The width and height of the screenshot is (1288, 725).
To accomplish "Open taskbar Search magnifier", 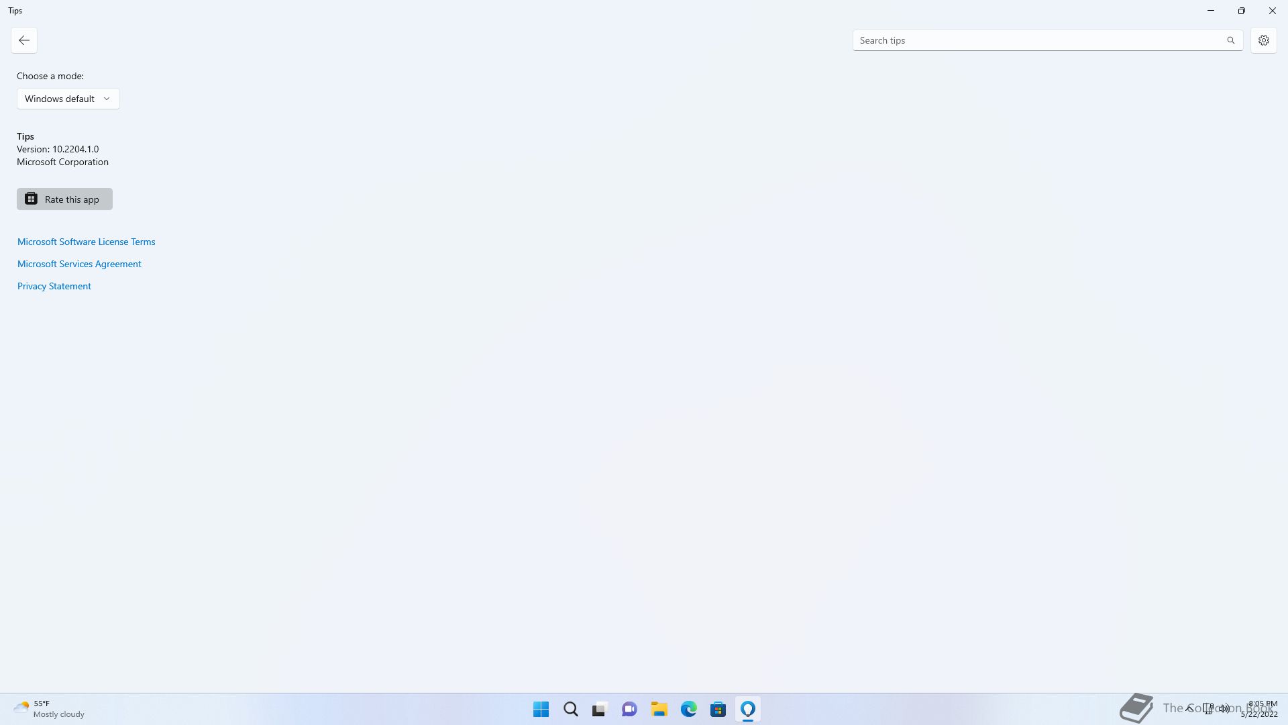I will pyautogui.click(x=570, y=710).
